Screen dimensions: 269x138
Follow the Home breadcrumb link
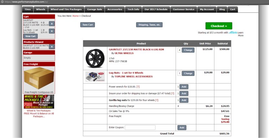75,16
